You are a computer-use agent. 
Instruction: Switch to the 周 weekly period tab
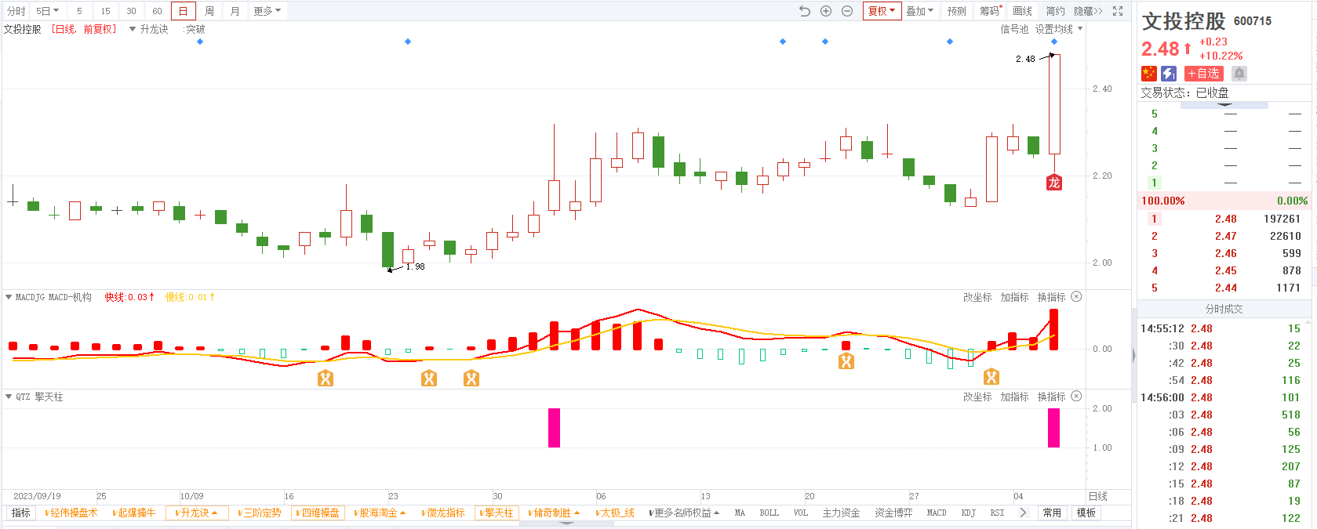coord(209,11)
